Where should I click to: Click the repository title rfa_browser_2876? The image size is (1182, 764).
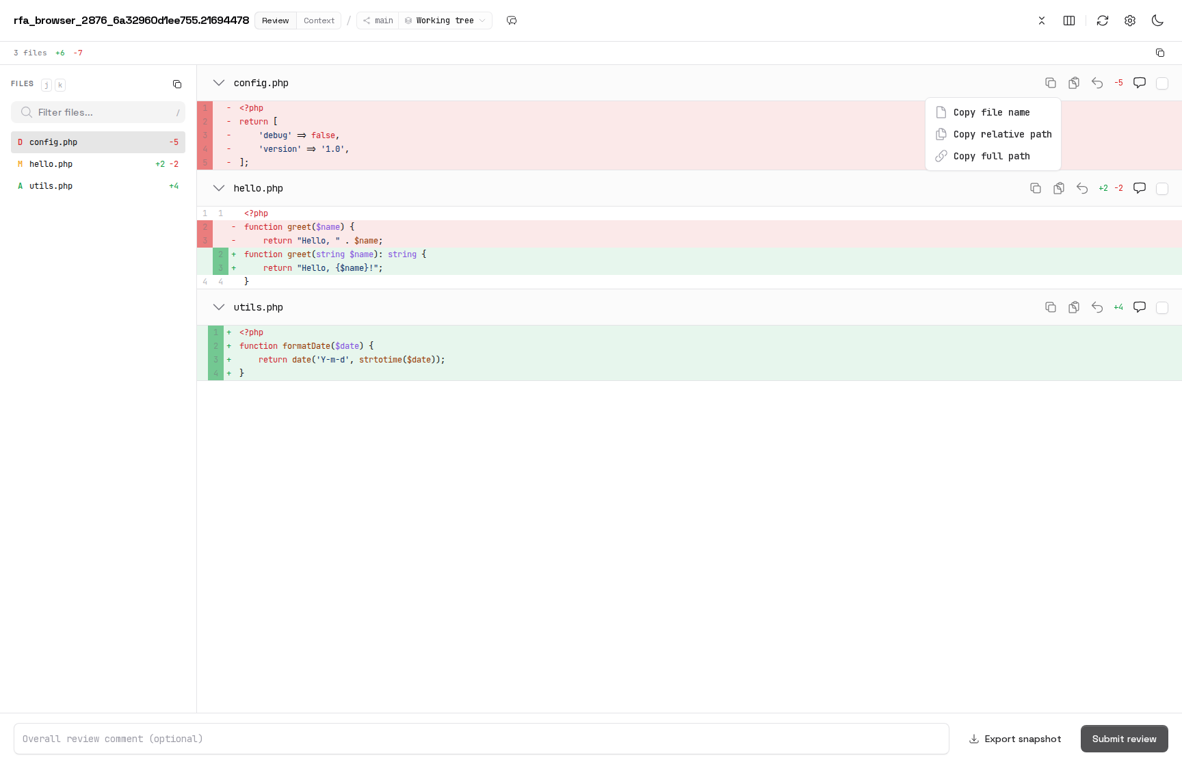pos(131,21)
